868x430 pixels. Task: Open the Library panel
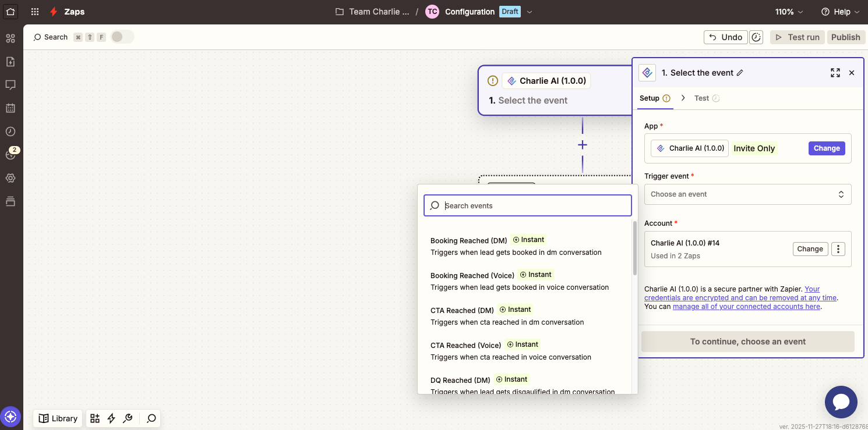(x=58, y=418)
